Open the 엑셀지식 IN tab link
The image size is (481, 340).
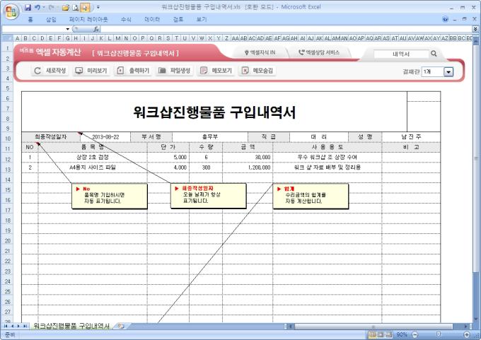[260, 53]
